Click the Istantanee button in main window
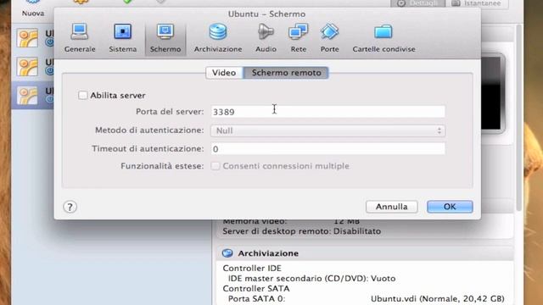The width and height of the screenshot is (543, 305). click(478, 3)
